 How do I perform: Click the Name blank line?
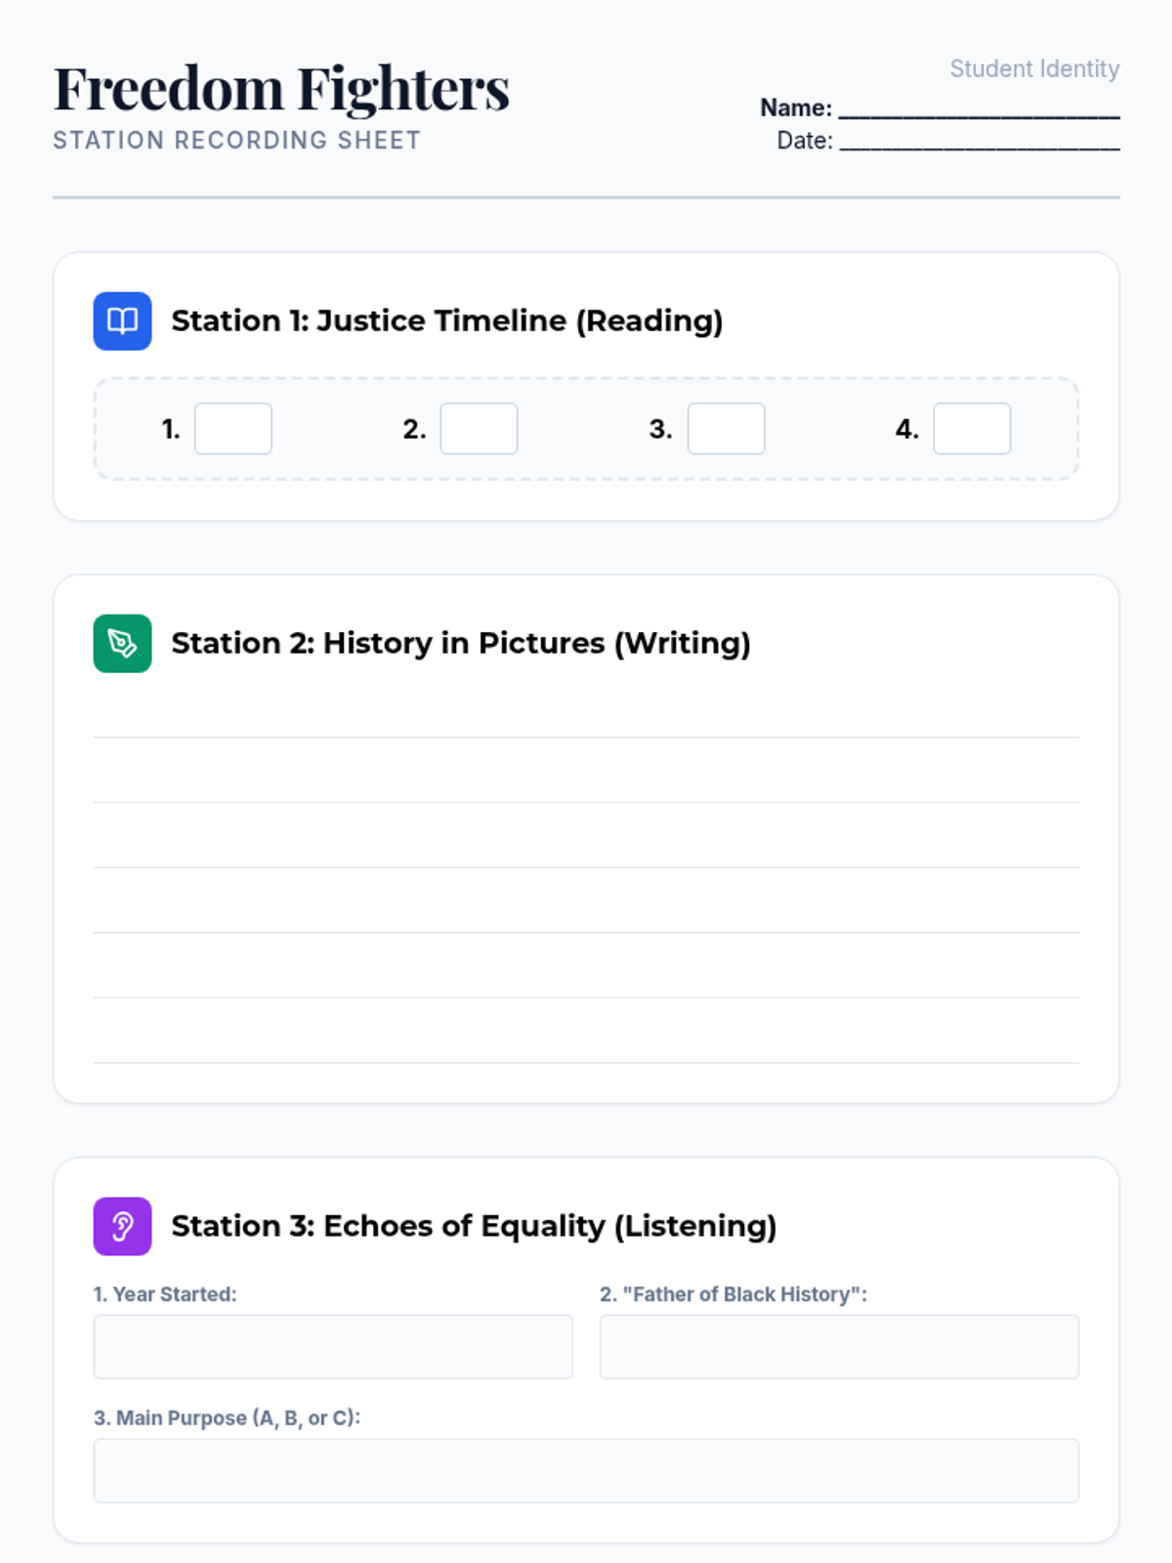pos(979,109)
